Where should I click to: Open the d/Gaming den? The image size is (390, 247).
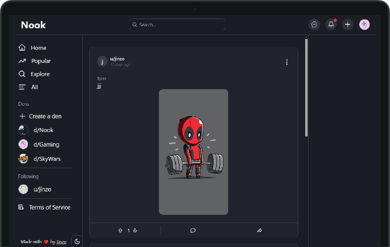click(x=46, y=144)
